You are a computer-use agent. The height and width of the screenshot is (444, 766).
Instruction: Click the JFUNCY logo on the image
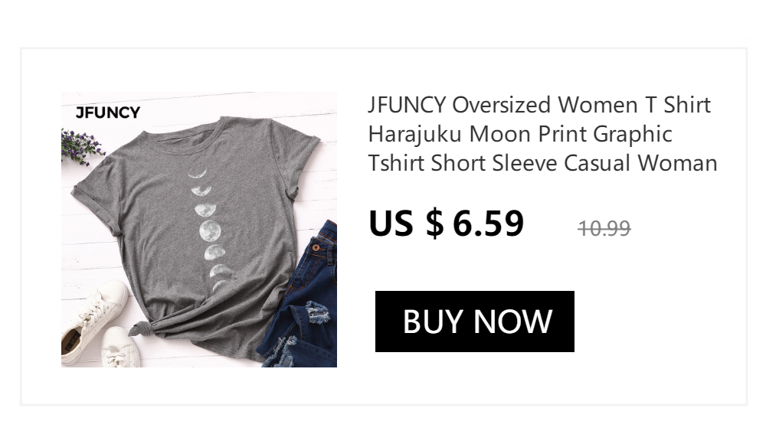click(x=108, y=113)
